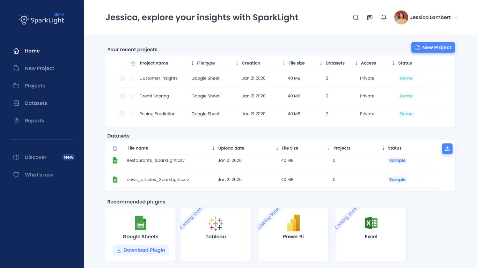Click the search magnifier icon
This screenshot has height=268, width=477.
click(x=356, y=17)
